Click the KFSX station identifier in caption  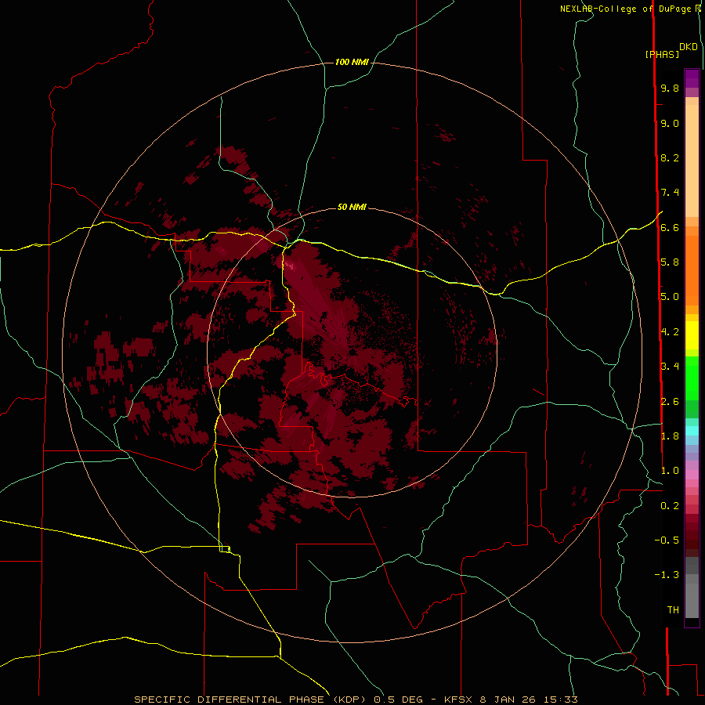pyautogui.click(x=460, y=700)
